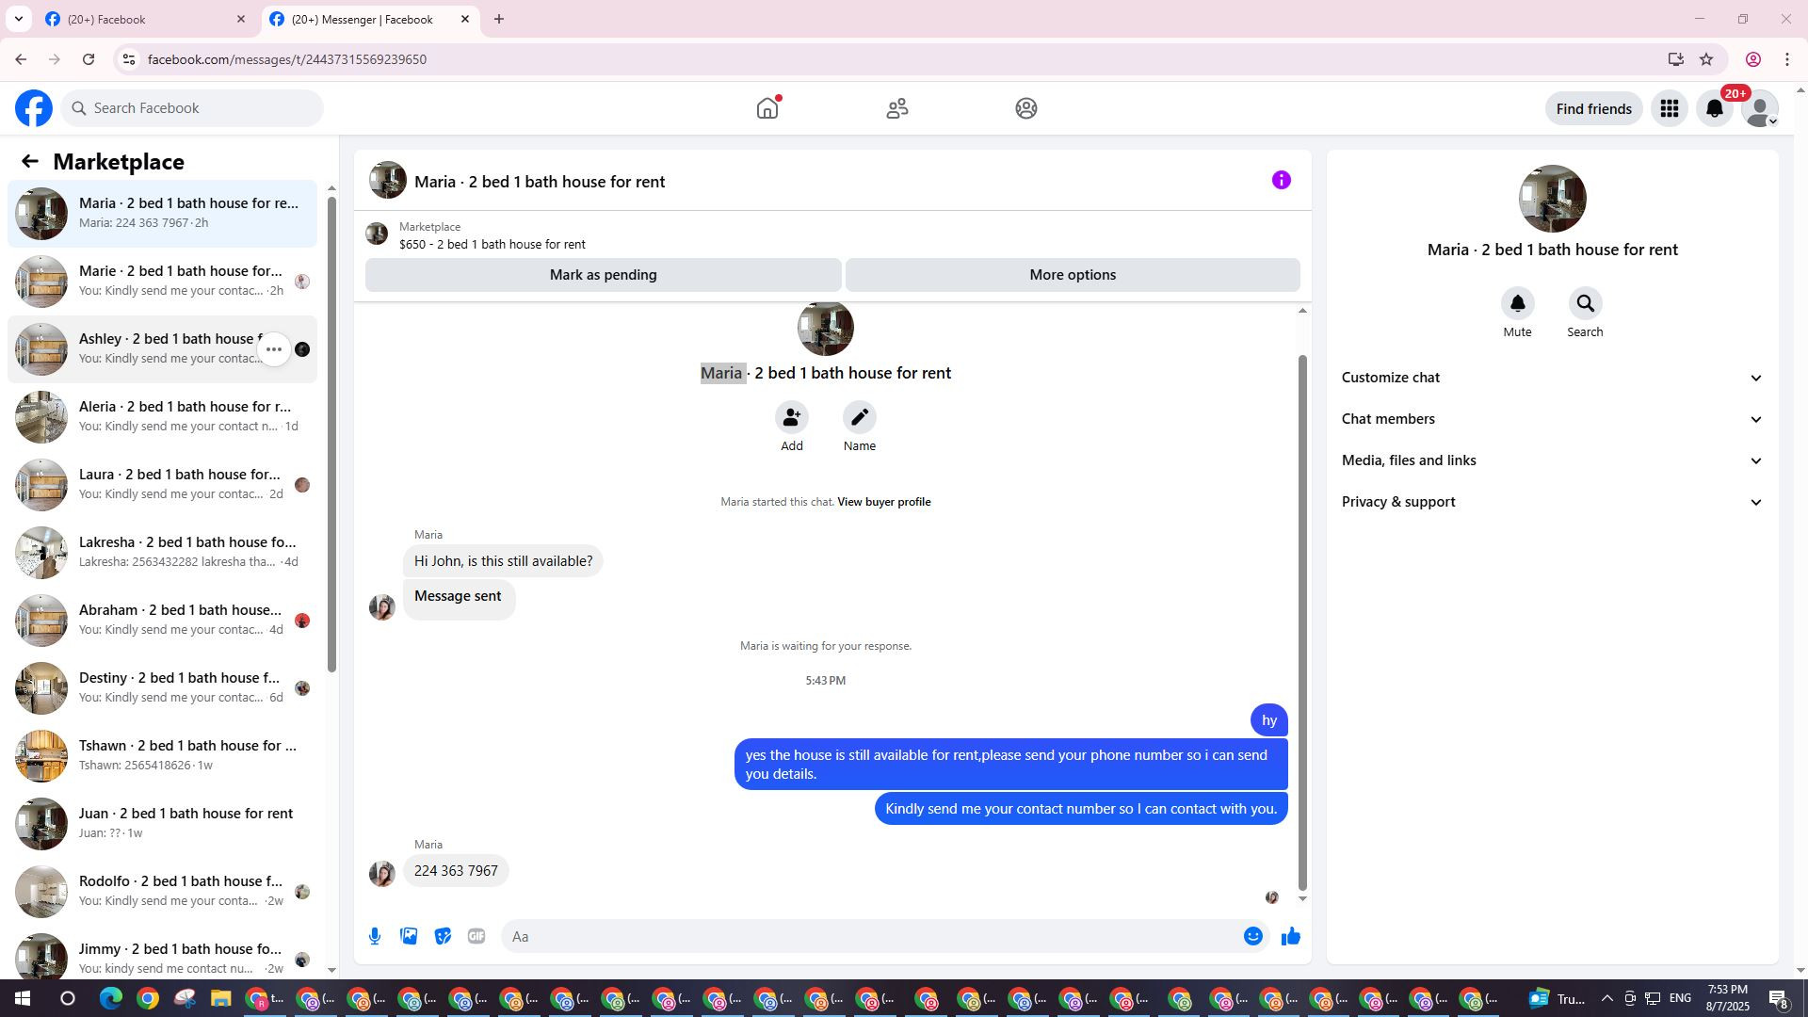Open the $650 listing link in header
Image resolution: width=1808 pixels, height=1017 pixels.
tap(492, 244)
